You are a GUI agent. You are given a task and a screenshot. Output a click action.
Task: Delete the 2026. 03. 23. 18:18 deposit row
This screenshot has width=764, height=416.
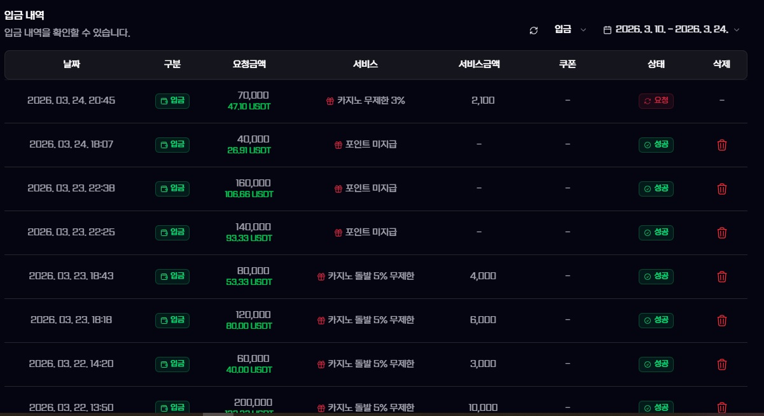point(721,321)
